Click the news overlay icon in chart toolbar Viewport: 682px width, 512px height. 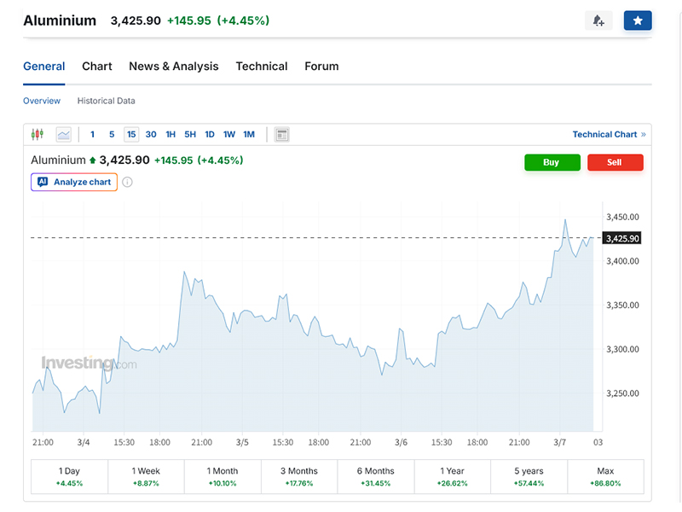[282, 134]
